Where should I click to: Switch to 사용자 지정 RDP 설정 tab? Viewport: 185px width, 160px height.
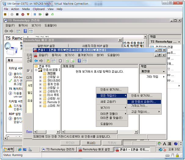coord(95,46)
